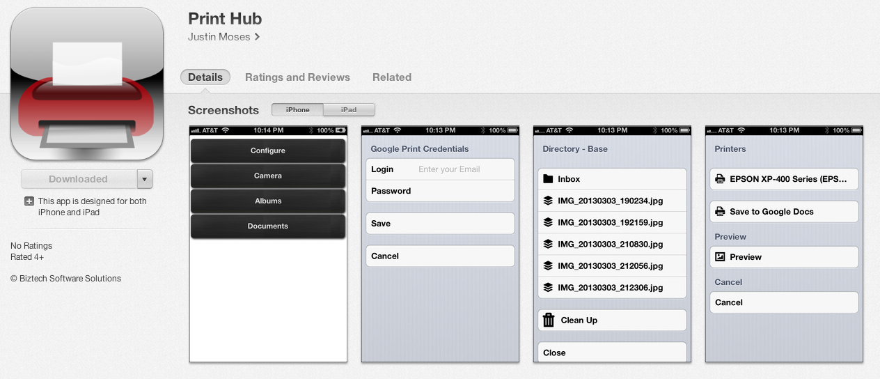Click the Inbox folder icon

tap(548, 179)
